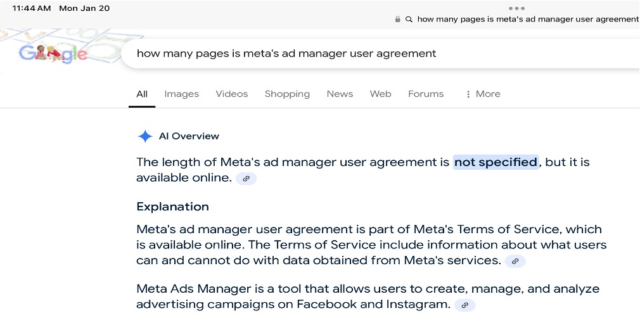This screenshot has width=640, height=332.
Task: Open the source link after "Meta's services."
Action: pos(515,261)
